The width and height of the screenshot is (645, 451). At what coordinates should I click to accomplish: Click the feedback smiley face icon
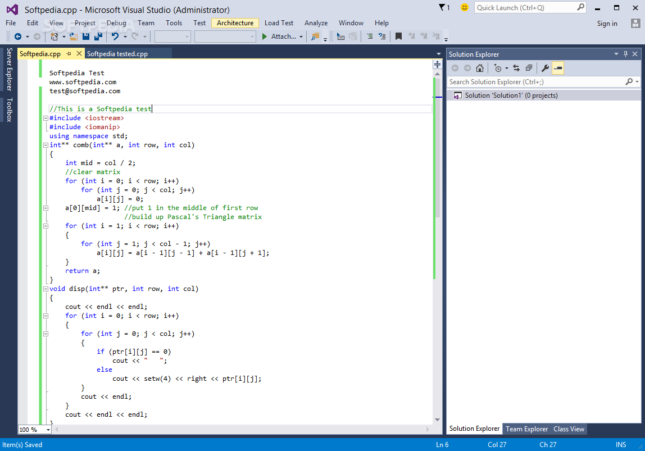(464, 7)
